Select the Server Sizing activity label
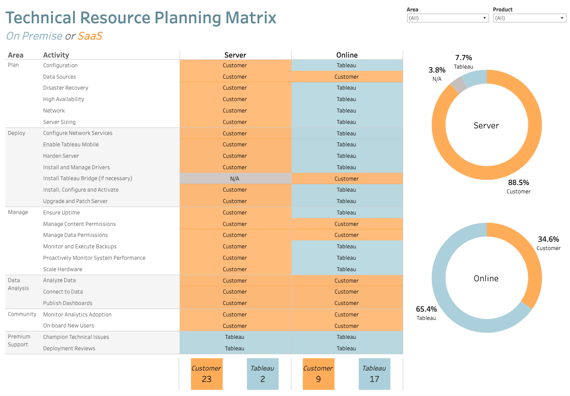Image resolution: width=570 pixels, height=396 pixels. pyautogui.click(x=59, y=122)
